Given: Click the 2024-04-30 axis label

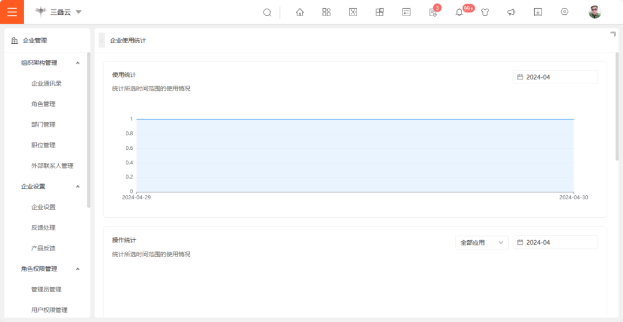Looking at the screenshot, I should tap(574, 197).
